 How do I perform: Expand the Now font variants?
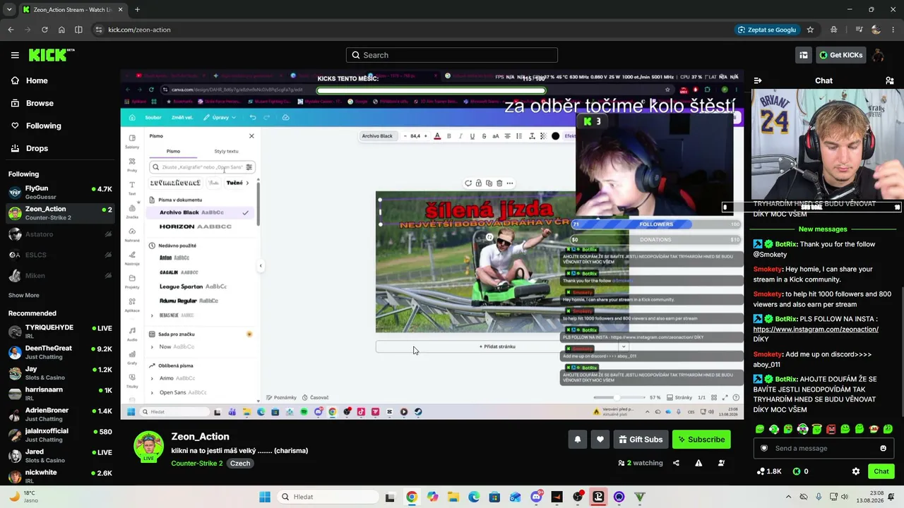point(152,346)
